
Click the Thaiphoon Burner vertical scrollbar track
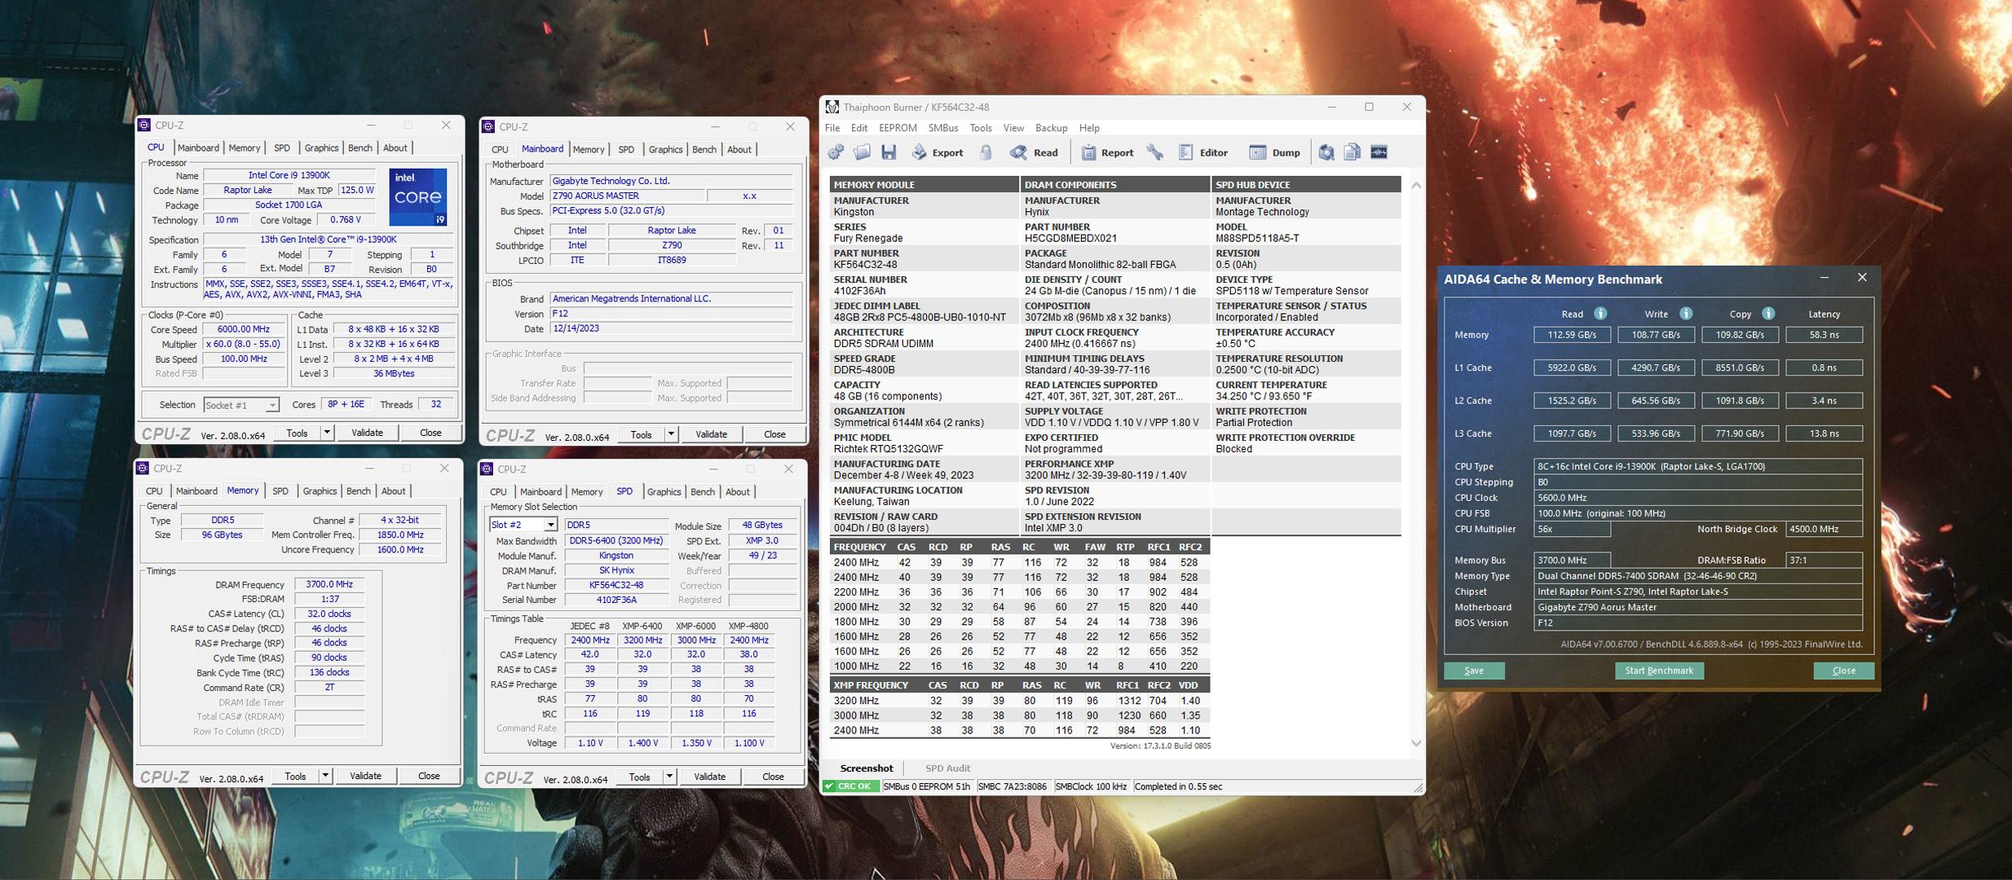pos(1416,464)
